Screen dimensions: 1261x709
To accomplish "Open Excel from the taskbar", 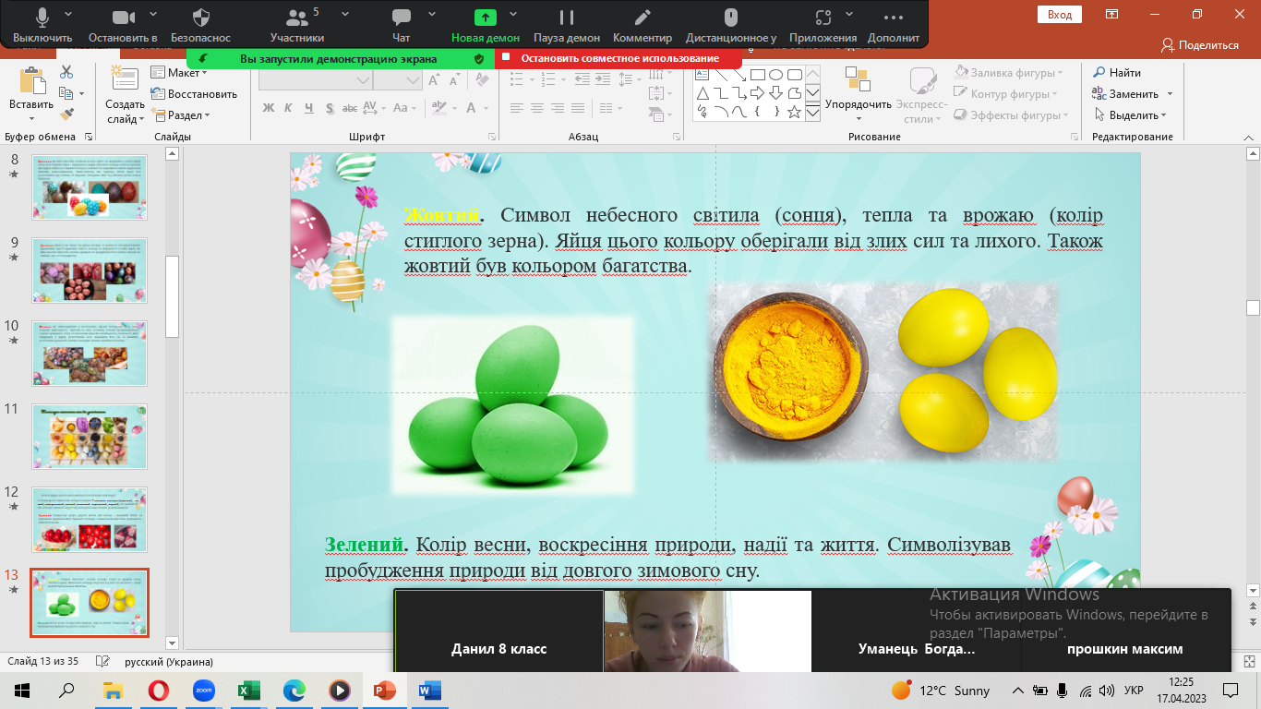I will pos(248,690).
